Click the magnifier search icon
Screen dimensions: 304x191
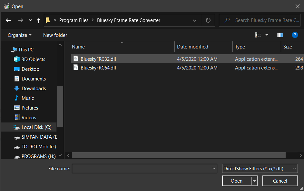[x=227, y=20]
